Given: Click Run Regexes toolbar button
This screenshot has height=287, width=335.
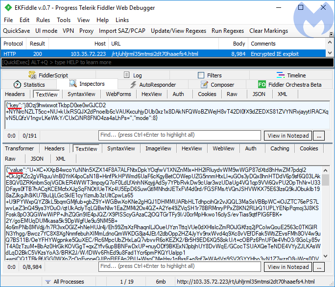Looking at the screenshot, I should point(227,31).
